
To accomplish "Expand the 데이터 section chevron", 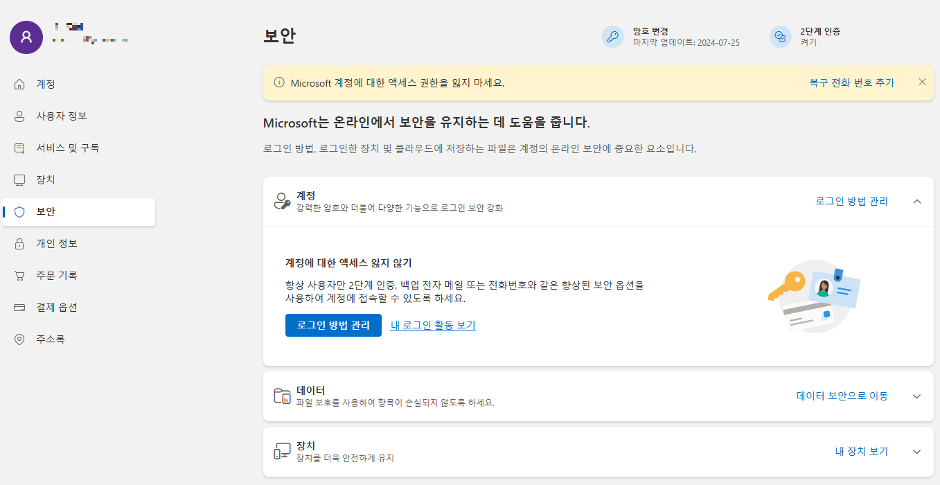I will tap(917, 396).
